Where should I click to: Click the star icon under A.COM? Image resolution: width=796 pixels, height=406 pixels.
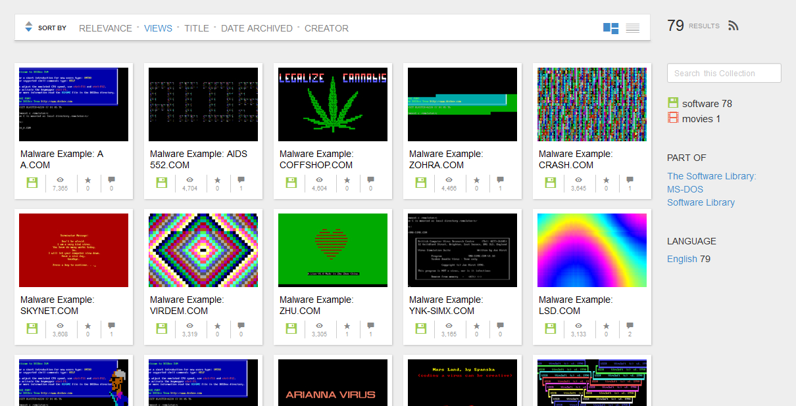pyautogui.click(x=88, y=179)
